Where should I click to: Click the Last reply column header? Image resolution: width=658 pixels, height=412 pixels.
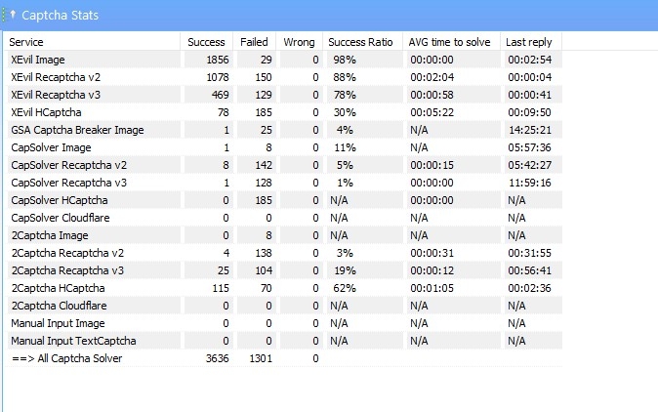pos(531,42)
